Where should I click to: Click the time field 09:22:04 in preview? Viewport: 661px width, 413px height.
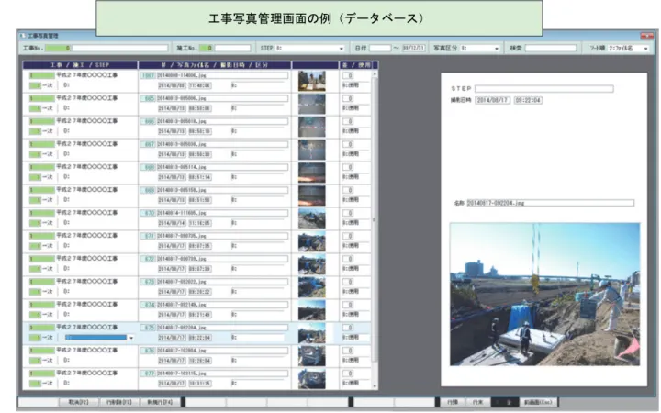point(528,100)
